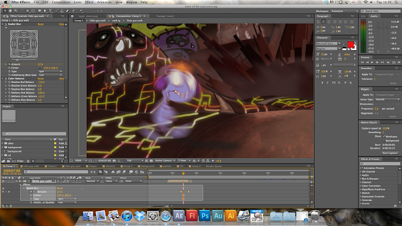Open Active Camera dropdown in viewer

[165, 161]
